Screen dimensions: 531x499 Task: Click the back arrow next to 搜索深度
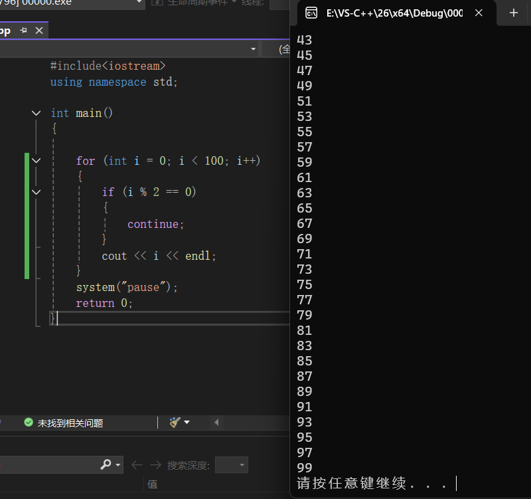[137, 464]
